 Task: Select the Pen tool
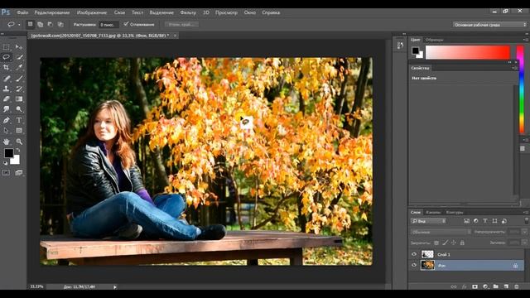[6, 120]
